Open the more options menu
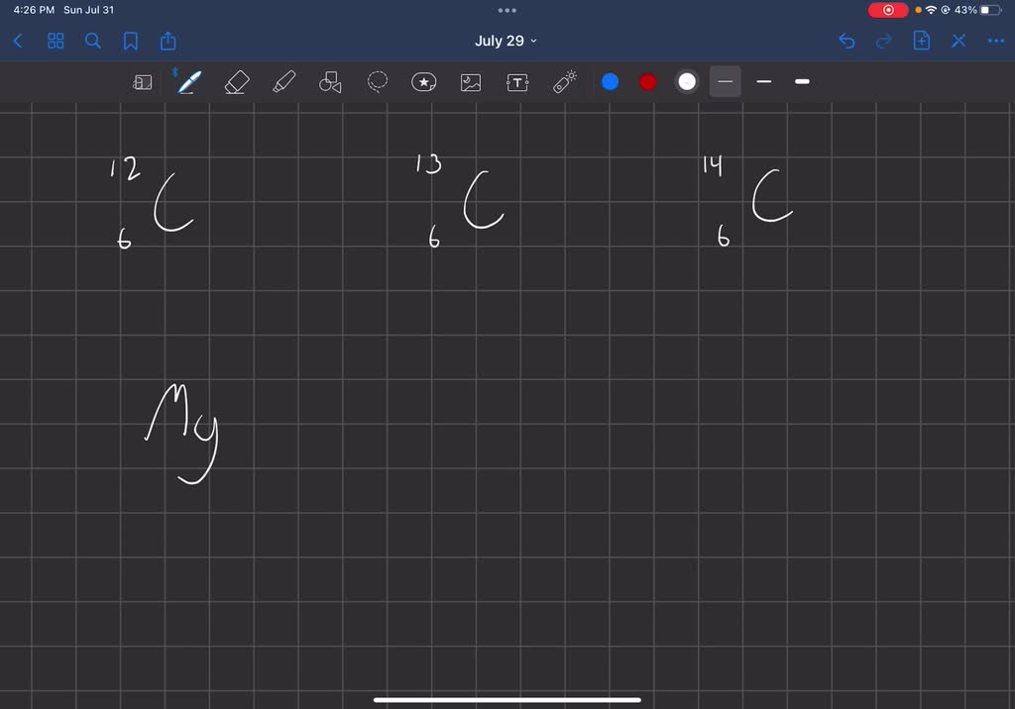 [995, 41]
